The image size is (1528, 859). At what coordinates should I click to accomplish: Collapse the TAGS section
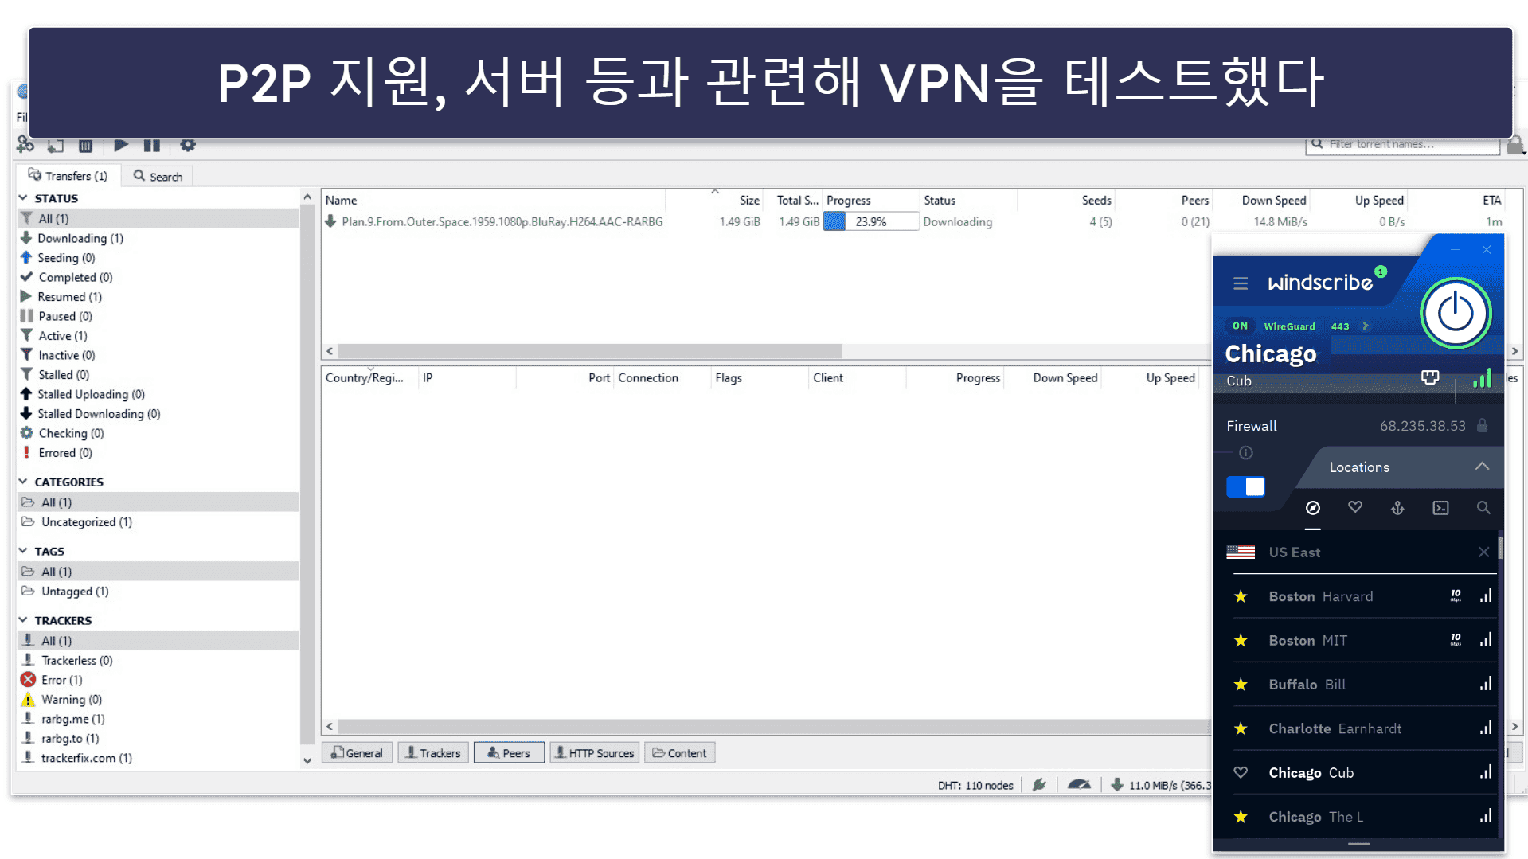pos(23,551)
